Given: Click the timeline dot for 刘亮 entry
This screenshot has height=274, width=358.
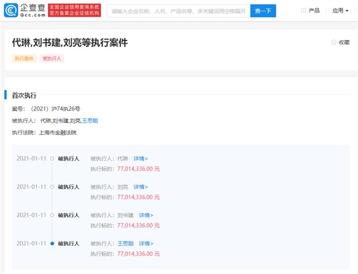Looking at the screenshot, I should 53,187.
